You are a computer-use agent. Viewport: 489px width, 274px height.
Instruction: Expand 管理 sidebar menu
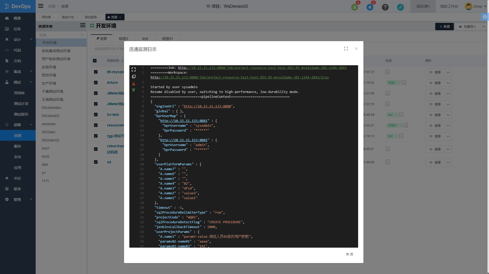(18, 200)
